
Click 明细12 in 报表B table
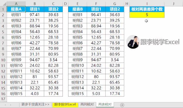(x=78, y=77)
